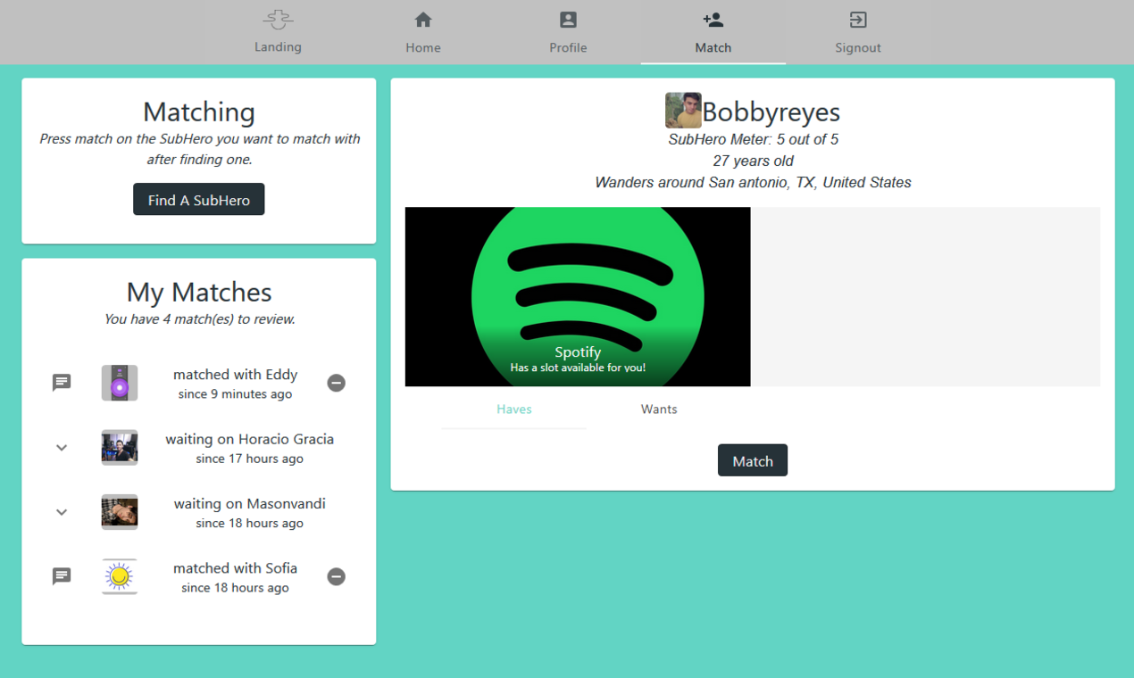Click Masonvandi's avatar thumbnail

click(x=120, y=512)
